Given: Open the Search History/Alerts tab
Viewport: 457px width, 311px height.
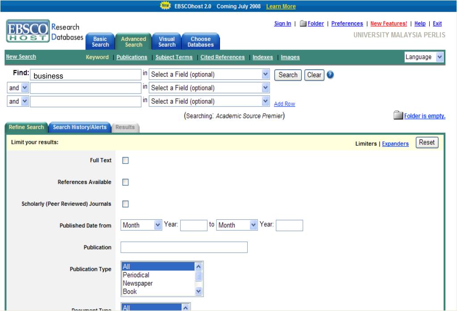Looking at the screenshot, I should point(79,127).
